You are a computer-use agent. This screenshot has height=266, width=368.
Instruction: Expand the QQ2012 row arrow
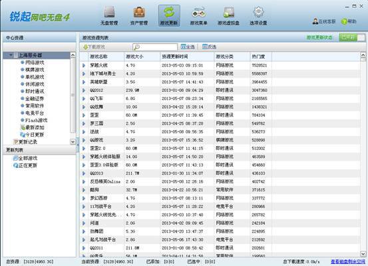coord(84,90)
